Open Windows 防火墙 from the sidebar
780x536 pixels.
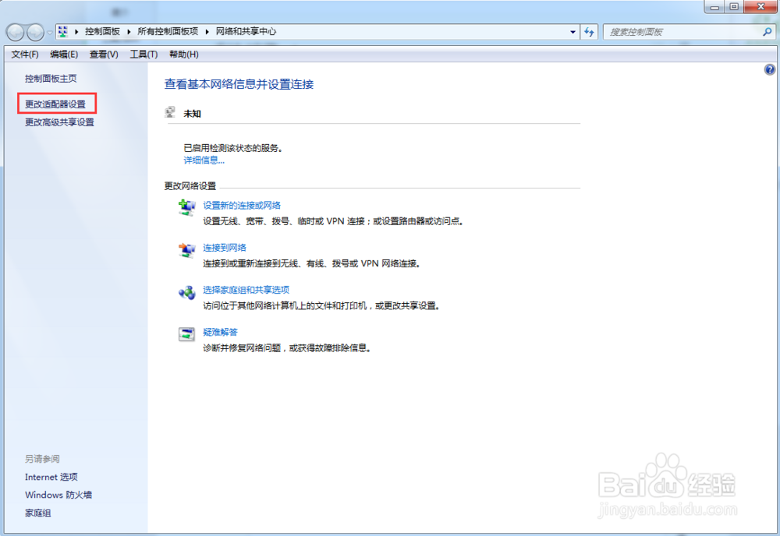click(x=58, y=495)
